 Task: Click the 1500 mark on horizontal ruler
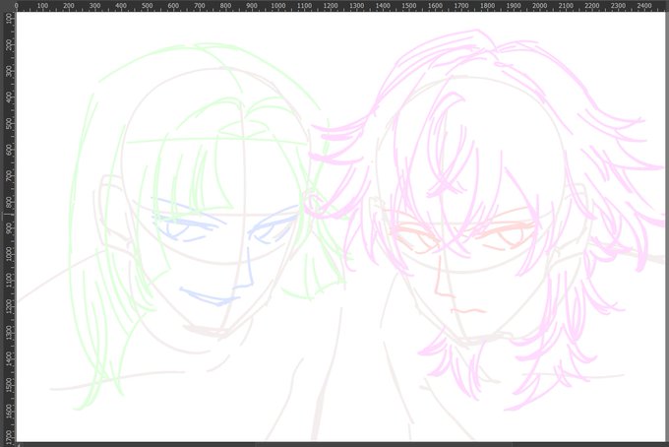408,6
